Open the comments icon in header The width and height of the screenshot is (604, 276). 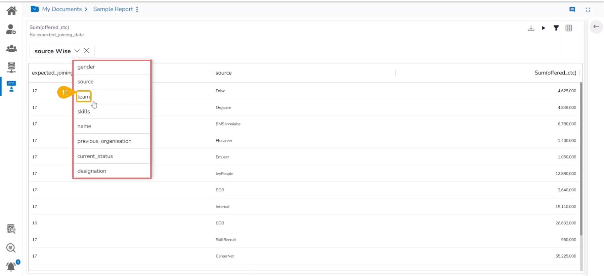click(572, 9)
